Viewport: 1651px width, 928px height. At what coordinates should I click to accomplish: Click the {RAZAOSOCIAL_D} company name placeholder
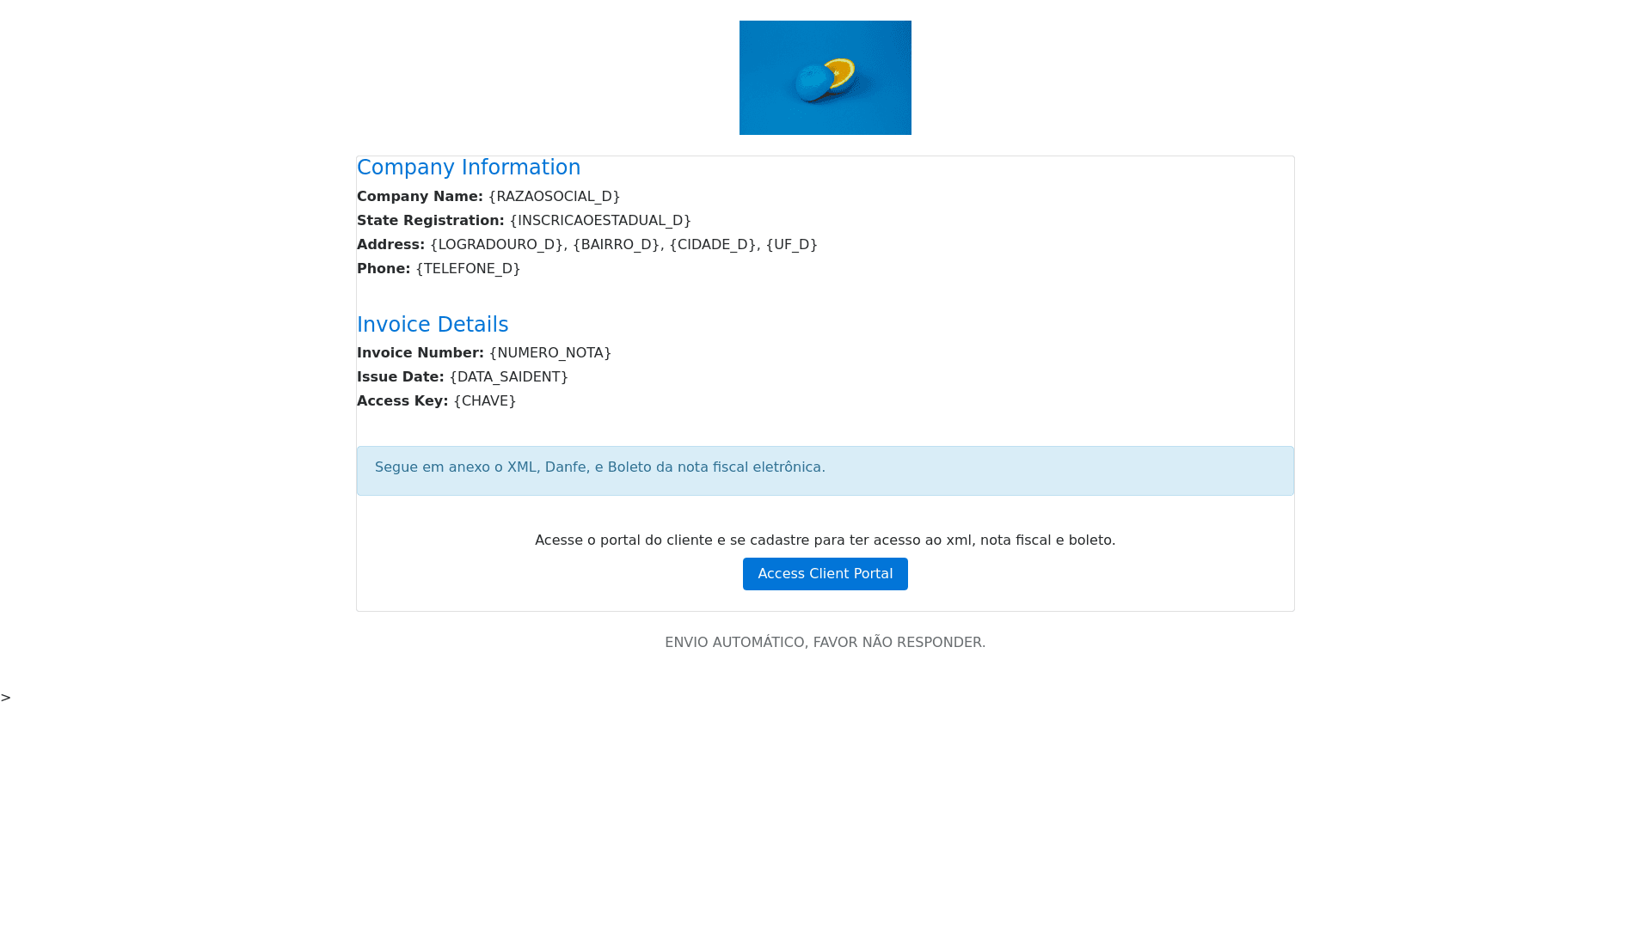point(554,197)
